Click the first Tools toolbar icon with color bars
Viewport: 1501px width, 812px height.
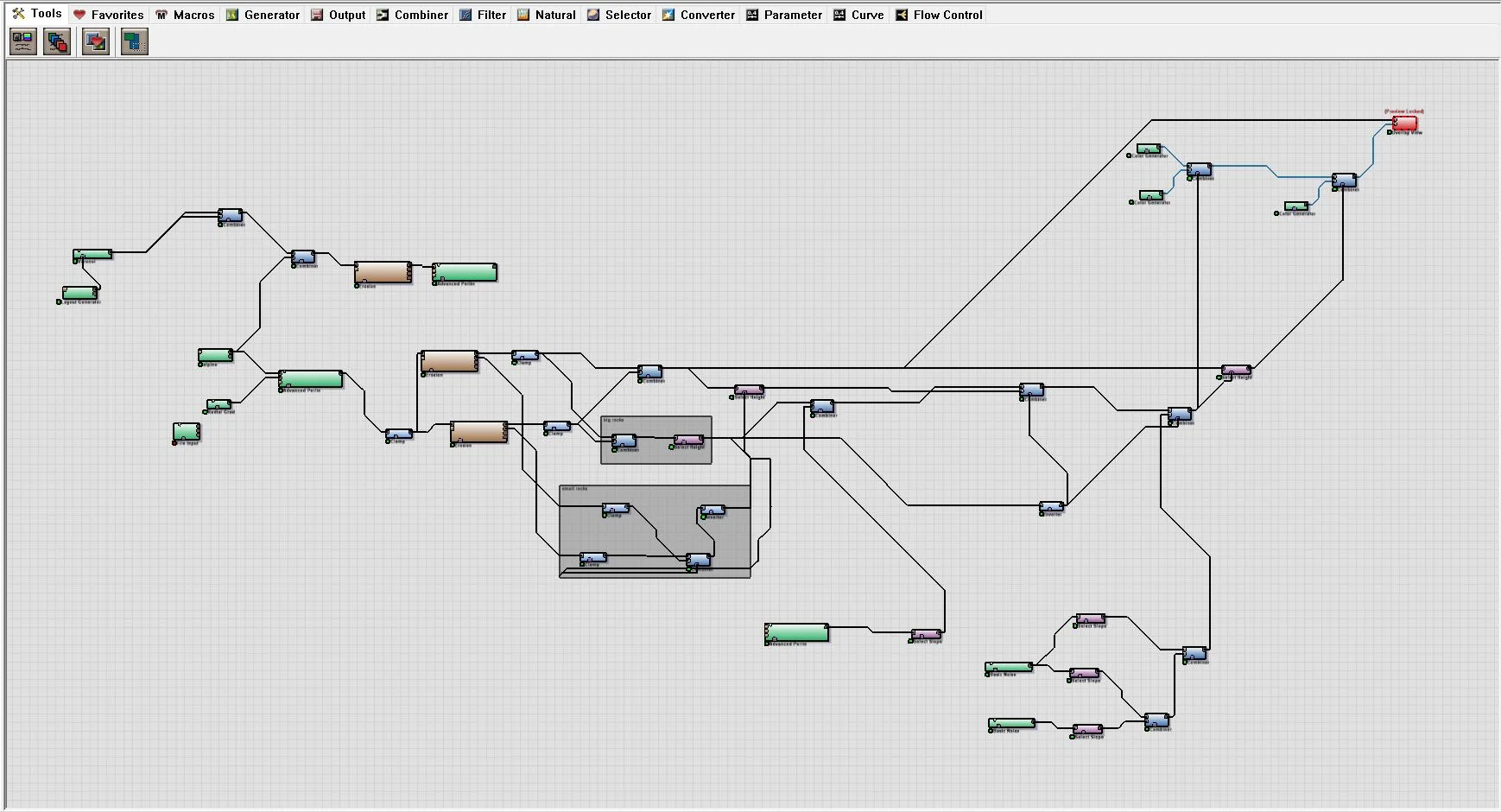point(23,41)
